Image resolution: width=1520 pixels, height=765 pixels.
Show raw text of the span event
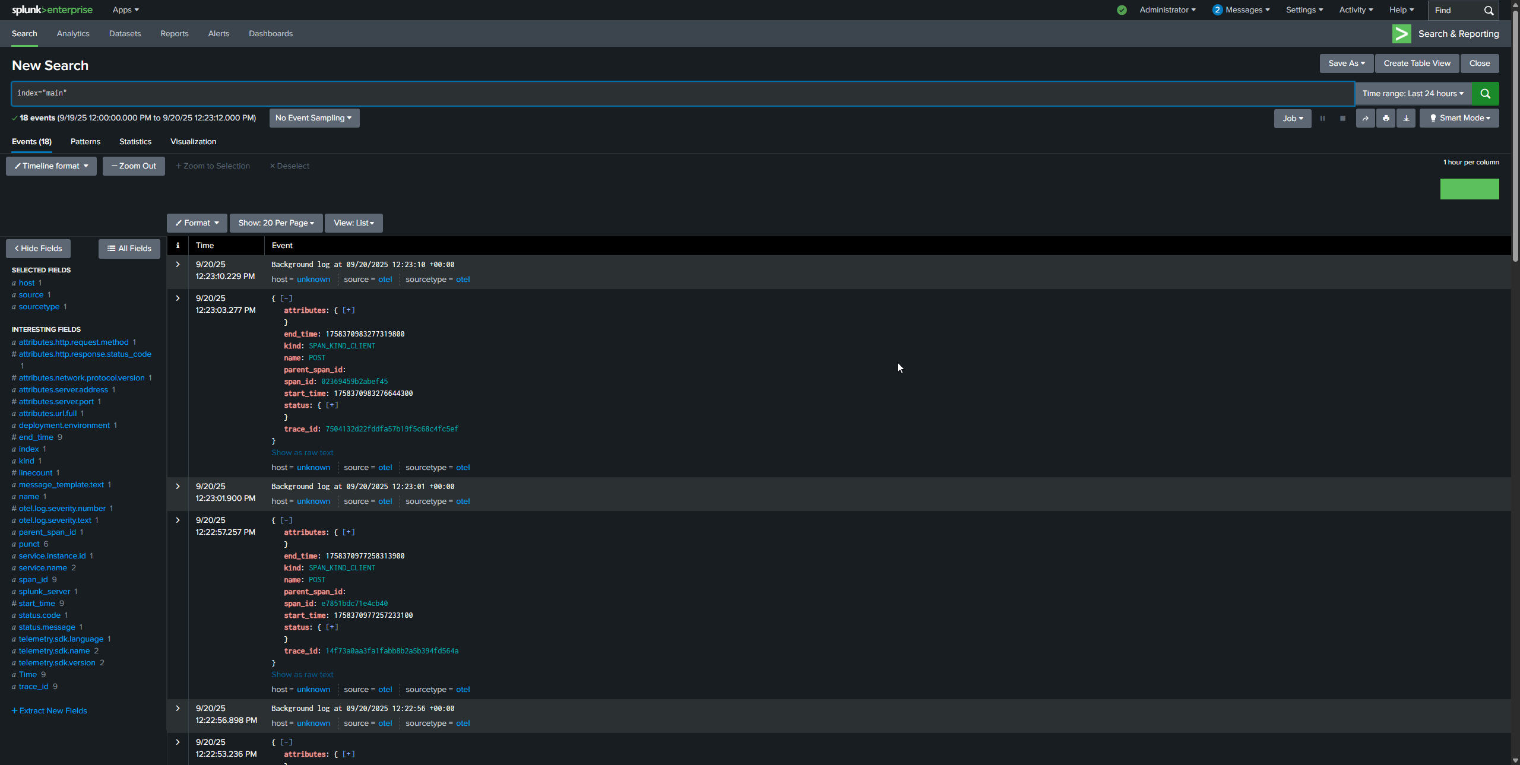pos(302,452)
